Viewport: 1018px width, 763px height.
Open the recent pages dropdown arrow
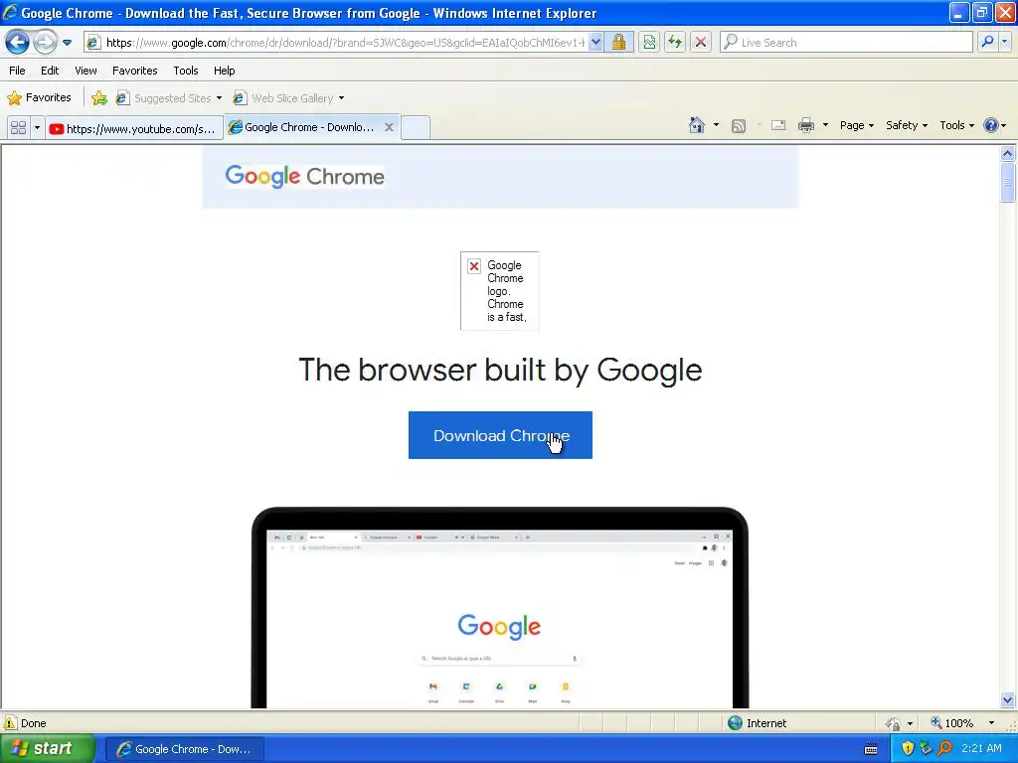pos(67,43)
